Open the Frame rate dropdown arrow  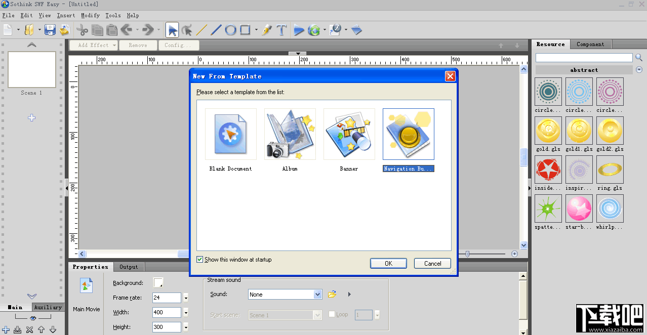click(x=186, y=298)
